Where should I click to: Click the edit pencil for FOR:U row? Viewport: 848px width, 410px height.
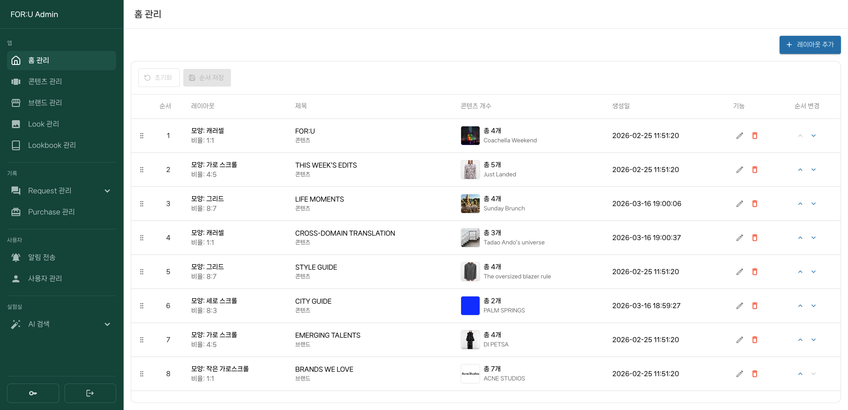(x=739, y=136)
